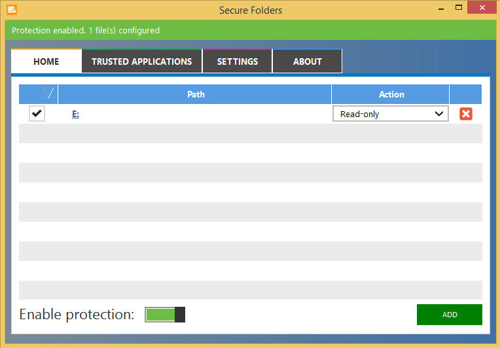Minimize the Secure Folders window

[x=441, y=8]
